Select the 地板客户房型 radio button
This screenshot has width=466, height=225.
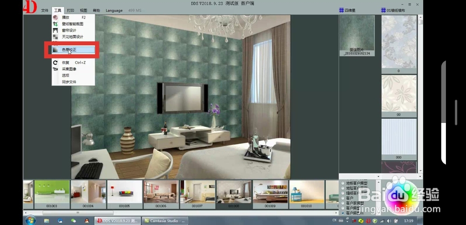tap(343, 184)
